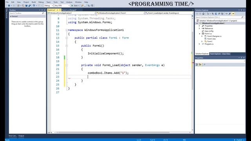Screen dimensions: 251x141
Task: Open the Debug configuration dropdown
Action: pos(49,5)
